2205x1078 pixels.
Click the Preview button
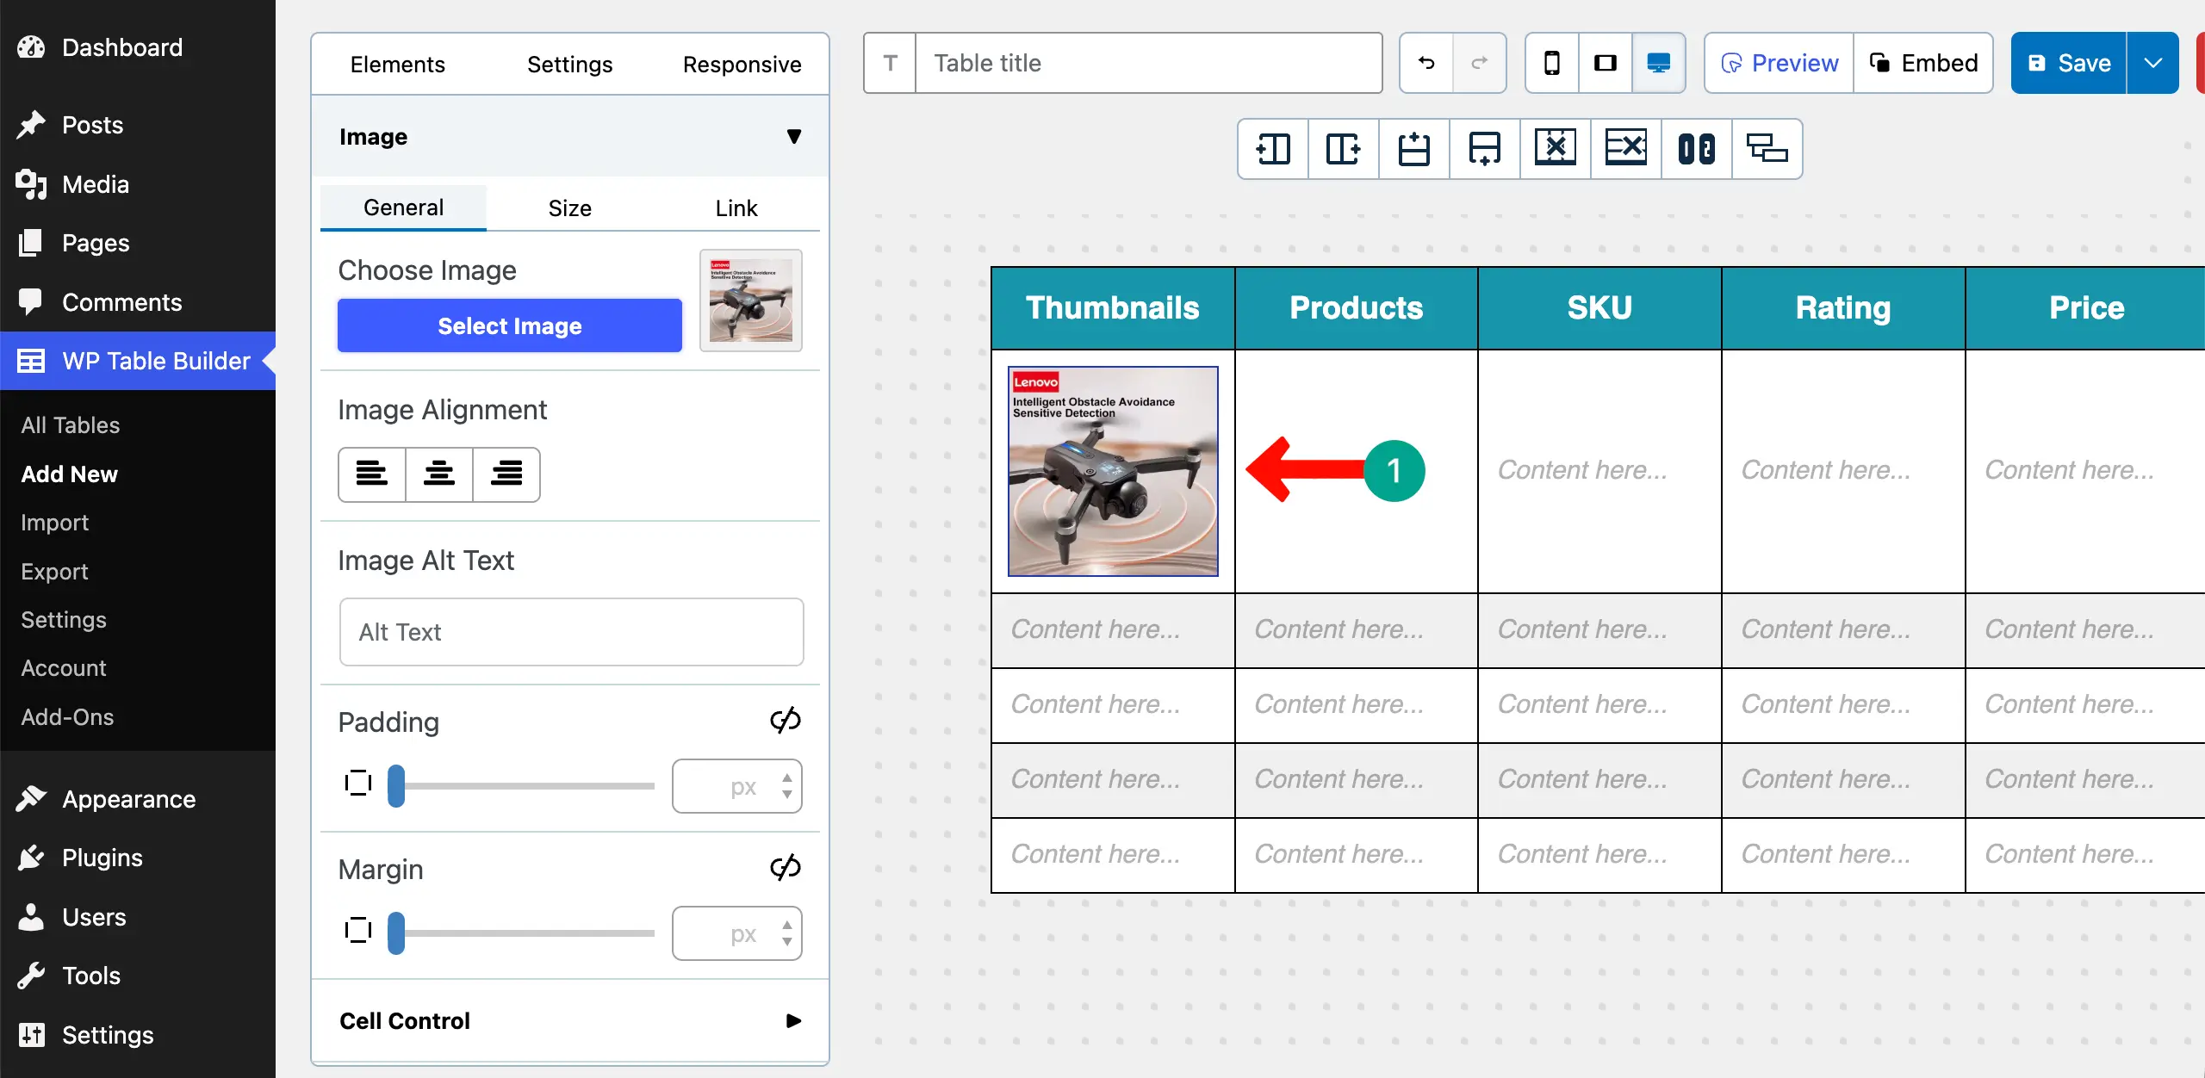(1779, 63)
